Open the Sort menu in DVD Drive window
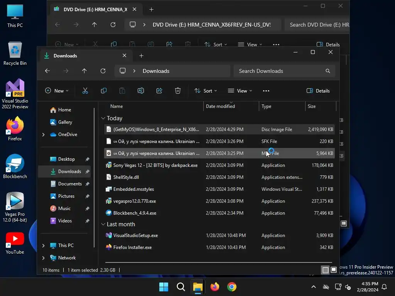 (x=216, y=45)
